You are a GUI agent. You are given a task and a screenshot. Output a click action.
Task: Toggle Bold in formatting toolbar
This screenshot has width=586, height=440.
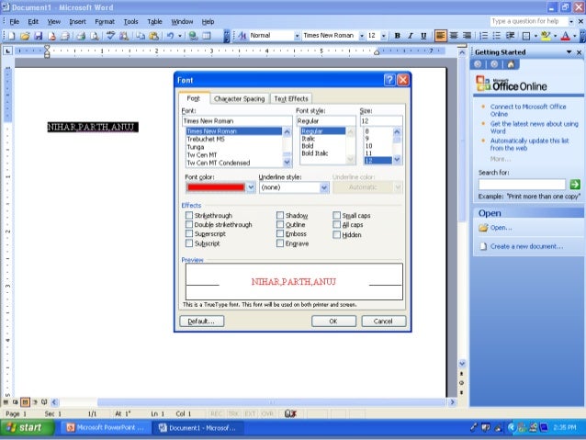[398, 36]
